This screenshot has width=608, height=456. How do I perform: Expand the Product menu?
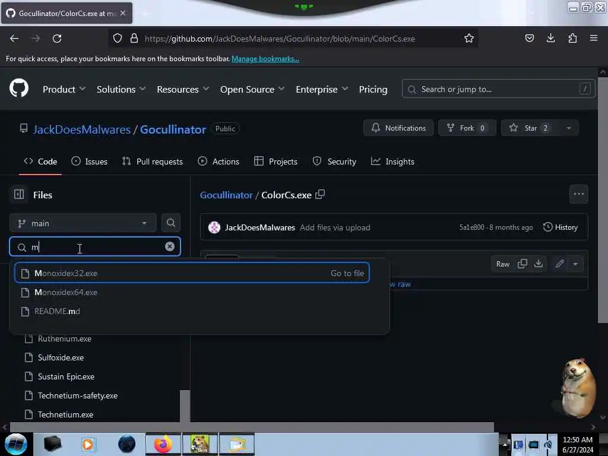(64, 89)
